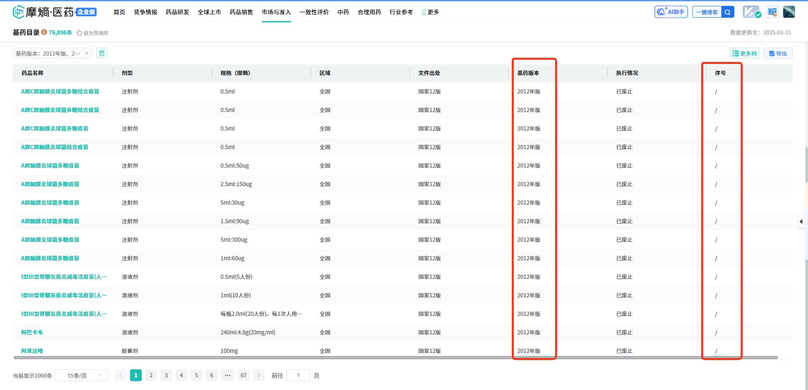The width and height of the screenshot is (808, 390).
Task: Go to page 6
Action: (x=212, y=375)
